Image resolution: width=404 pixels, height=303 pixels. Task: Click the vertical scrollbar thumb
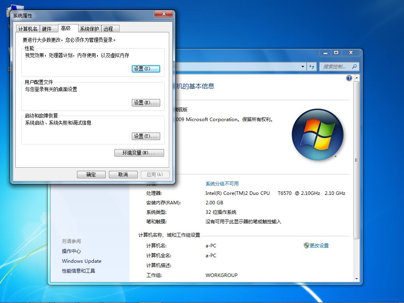[356, 160]
